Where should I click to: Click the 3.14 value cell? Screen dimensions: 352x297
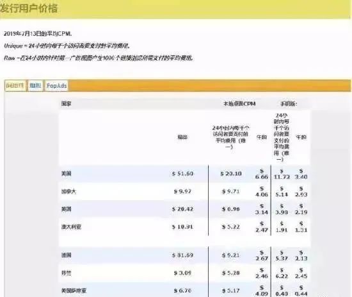(x=262, y=209)
